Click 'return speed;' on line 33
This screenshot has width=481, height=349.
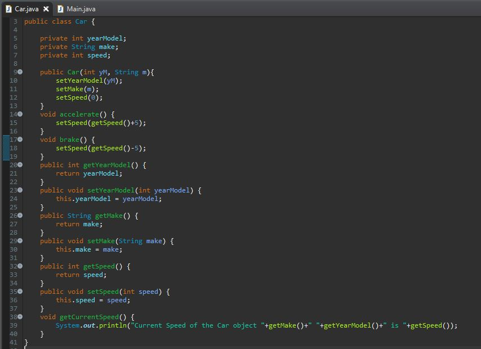[x=81, y=275]
